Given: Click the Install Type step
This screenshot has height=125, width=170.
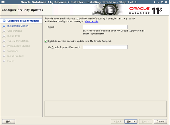Looking at the screenshot, I should pos(14,36).
